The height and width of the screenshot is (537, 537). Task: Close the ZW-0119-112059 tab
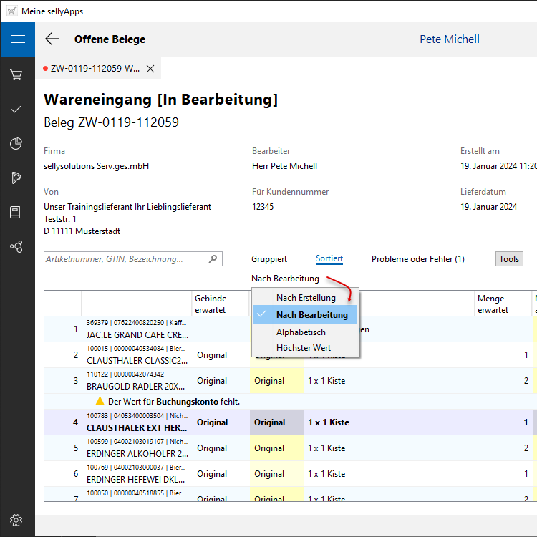[x=150, y=69]
